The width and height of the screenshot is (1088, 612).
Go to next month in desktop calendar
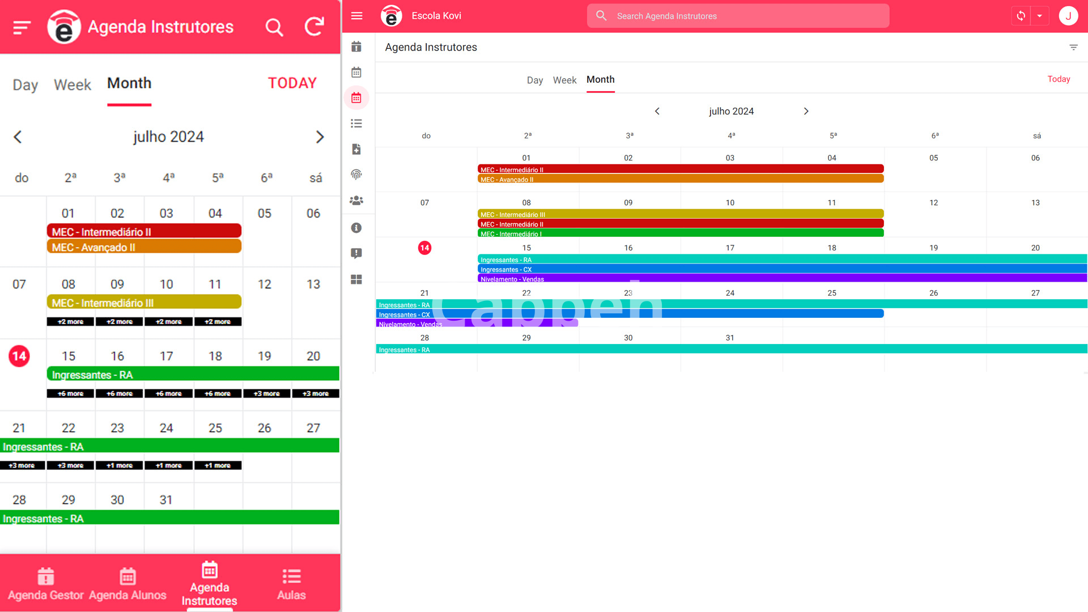click(806, 111)
